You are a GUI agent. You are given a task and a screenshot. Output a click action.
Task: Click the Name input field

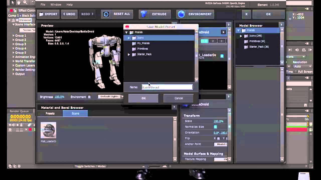tap(167, 87)
